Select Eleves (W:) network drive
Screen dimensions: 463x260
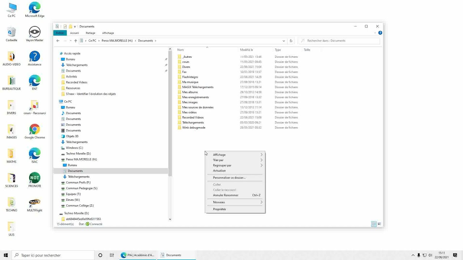click(x=73, y=200)
